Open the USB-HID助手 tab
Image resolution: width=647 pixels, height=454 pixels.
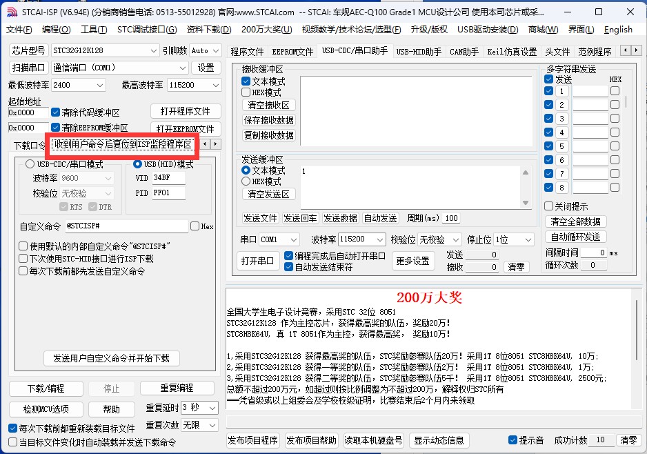coord(419,52)
